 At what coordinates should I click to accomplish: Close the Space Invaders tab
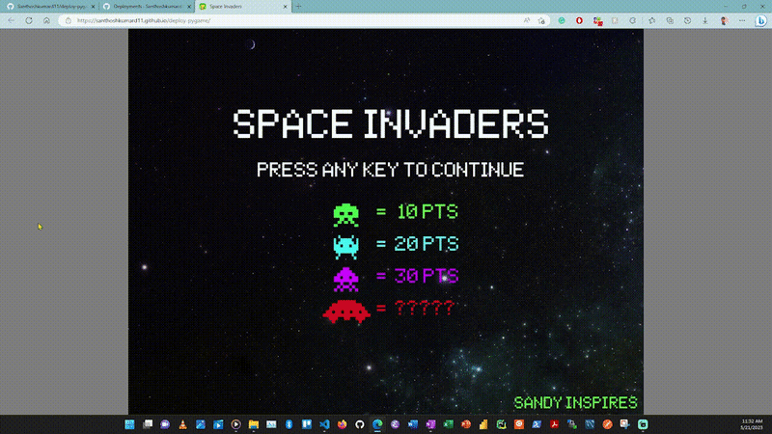285,7
